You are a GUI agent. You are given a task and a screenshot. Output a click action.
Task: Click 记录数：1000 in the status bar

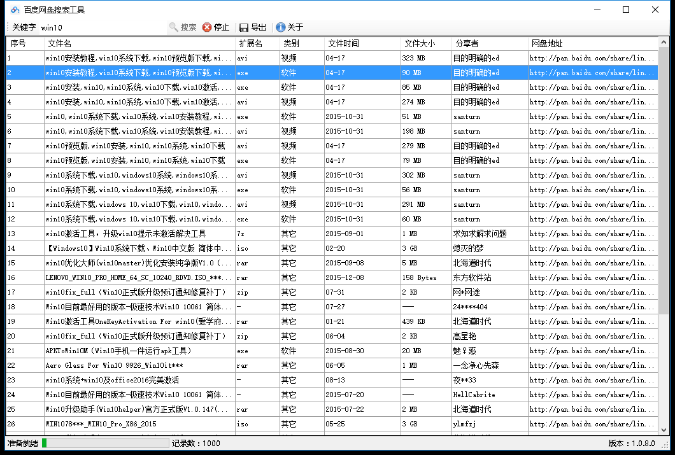[196, 443]
